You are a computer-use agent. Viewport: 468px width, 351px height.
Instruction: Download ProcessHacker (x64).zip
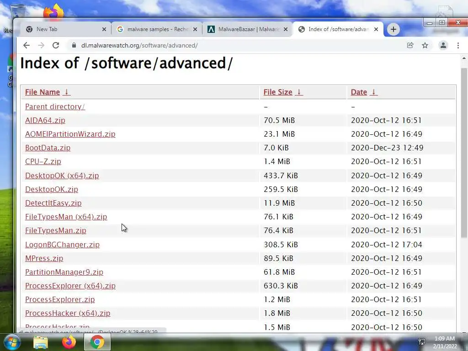pos(68,314)
